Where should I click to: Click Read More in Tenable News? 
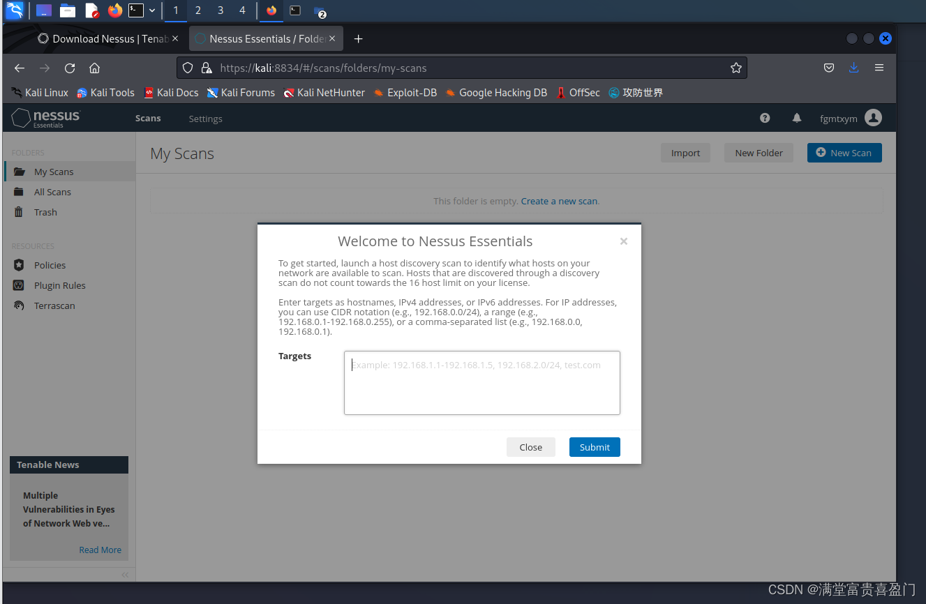pos(100,550)
